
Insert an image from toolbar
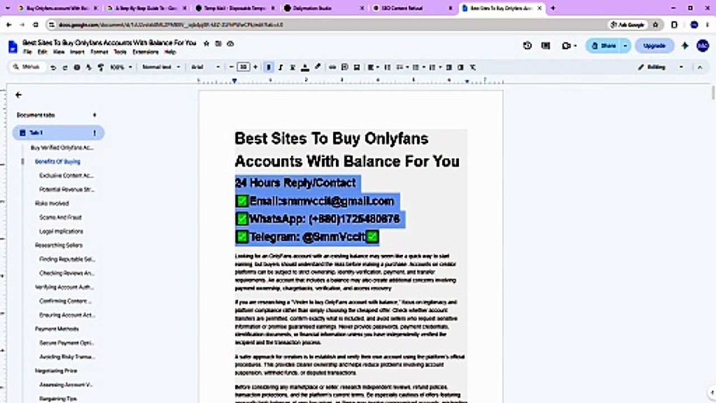click(x=357, y=67)
